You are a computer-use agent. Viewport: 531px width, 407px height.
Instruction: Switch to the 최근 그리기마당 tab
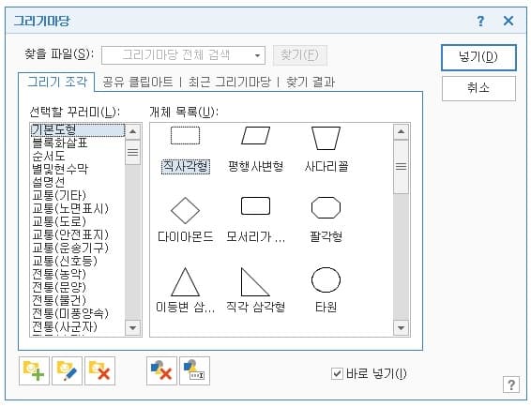(x=229, y=82)
